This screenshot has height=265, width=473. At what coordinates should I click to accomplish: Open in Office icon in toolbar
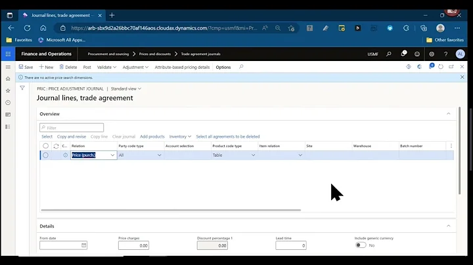419,66
